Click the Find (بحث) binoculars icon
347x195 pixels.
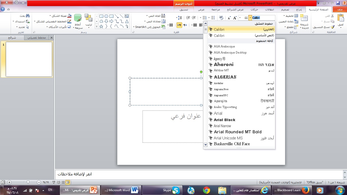tap(28, 16)
